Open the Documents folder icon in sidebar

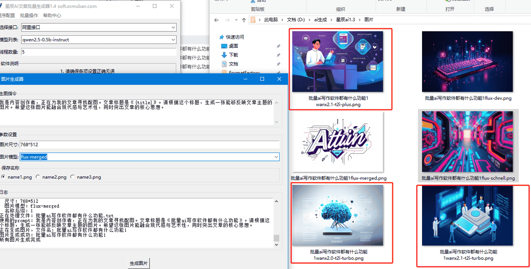[x=224, y=64]
